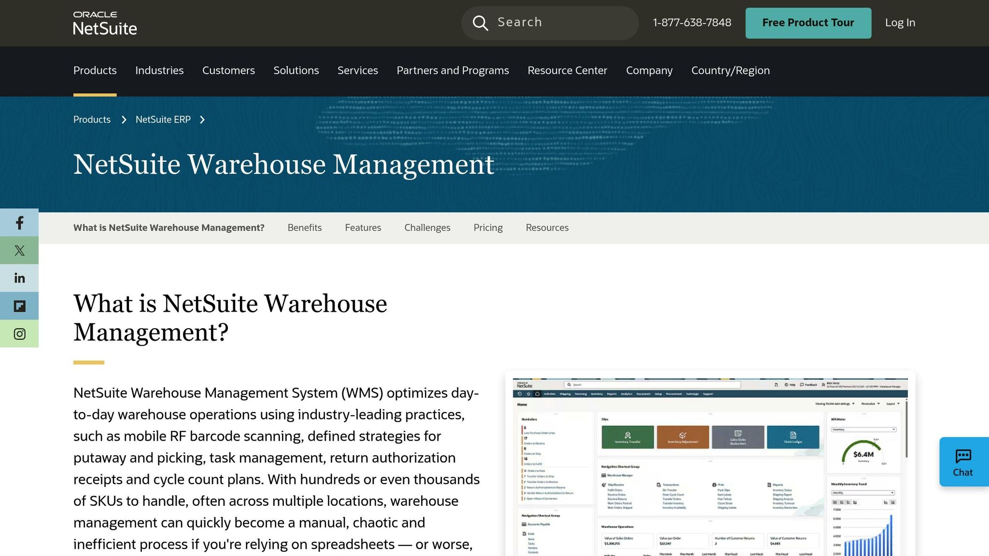The height and width of the screenshot is (556, 989).
Task: Open Partners and Programs menu
Action: point(453,70)
